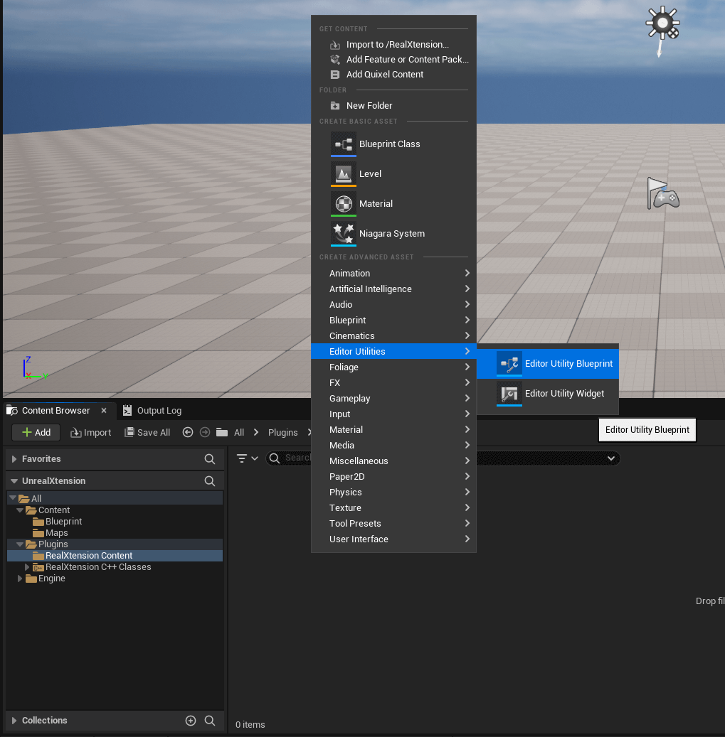Select the Level asset icon
The width and height of the screenshot is (725, 737).
pos(344,174)
